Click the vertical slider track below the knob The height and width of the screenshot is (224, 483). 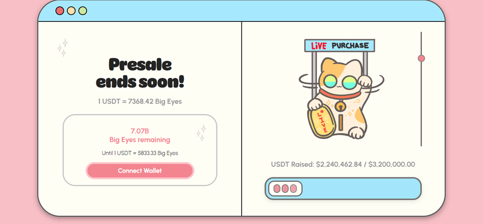coord(421,104)
